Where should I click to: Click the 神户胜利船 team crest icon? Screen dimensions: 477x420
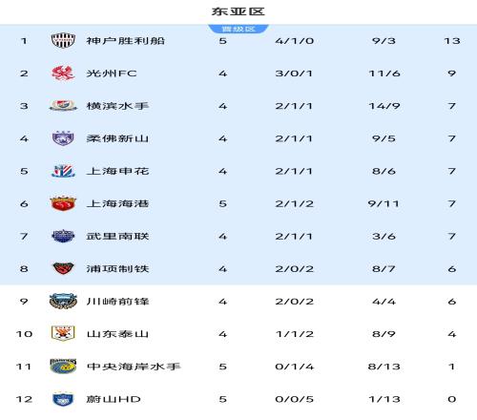pyautogui.click(x=63, y=40)
